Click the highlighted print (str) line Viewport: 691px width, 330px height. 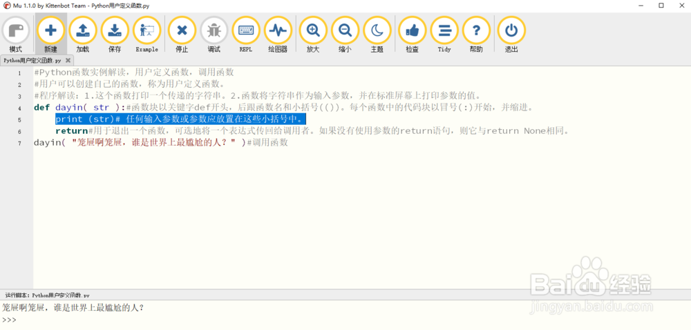point(180,119)
